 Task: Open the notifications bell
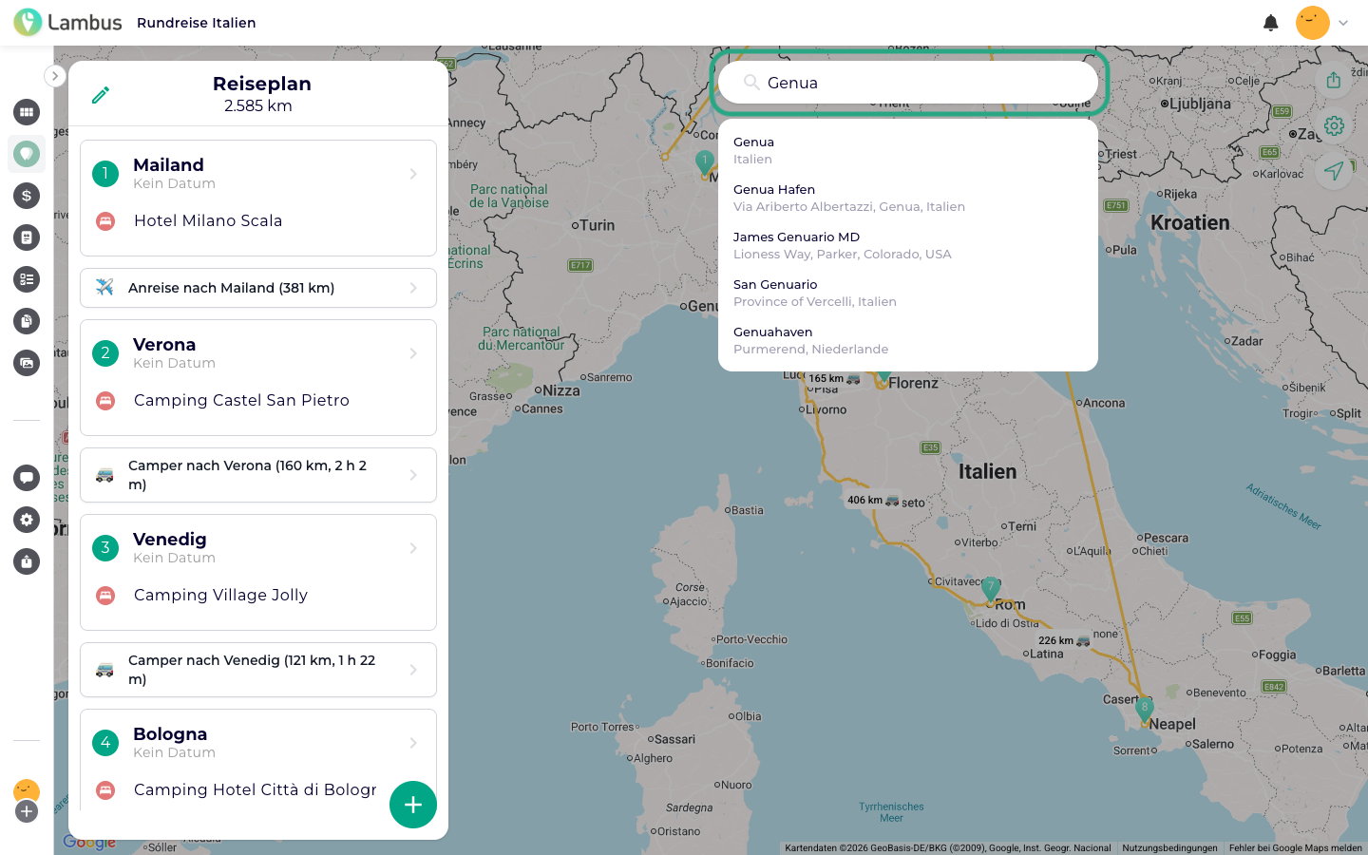(1271, 23)
